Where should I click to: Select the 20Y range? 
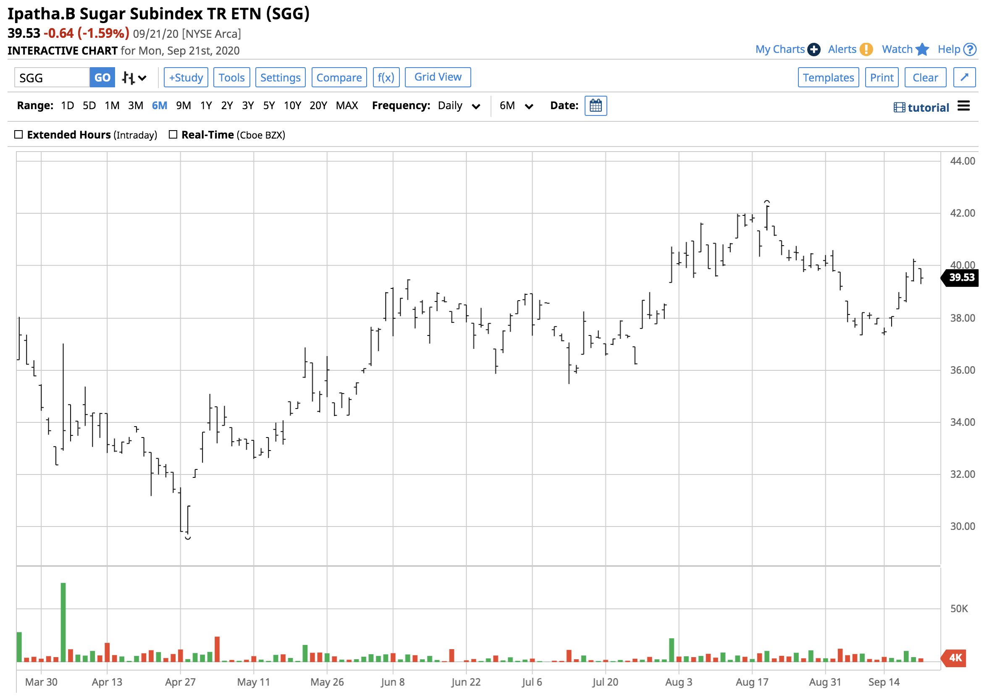[318, 106]
